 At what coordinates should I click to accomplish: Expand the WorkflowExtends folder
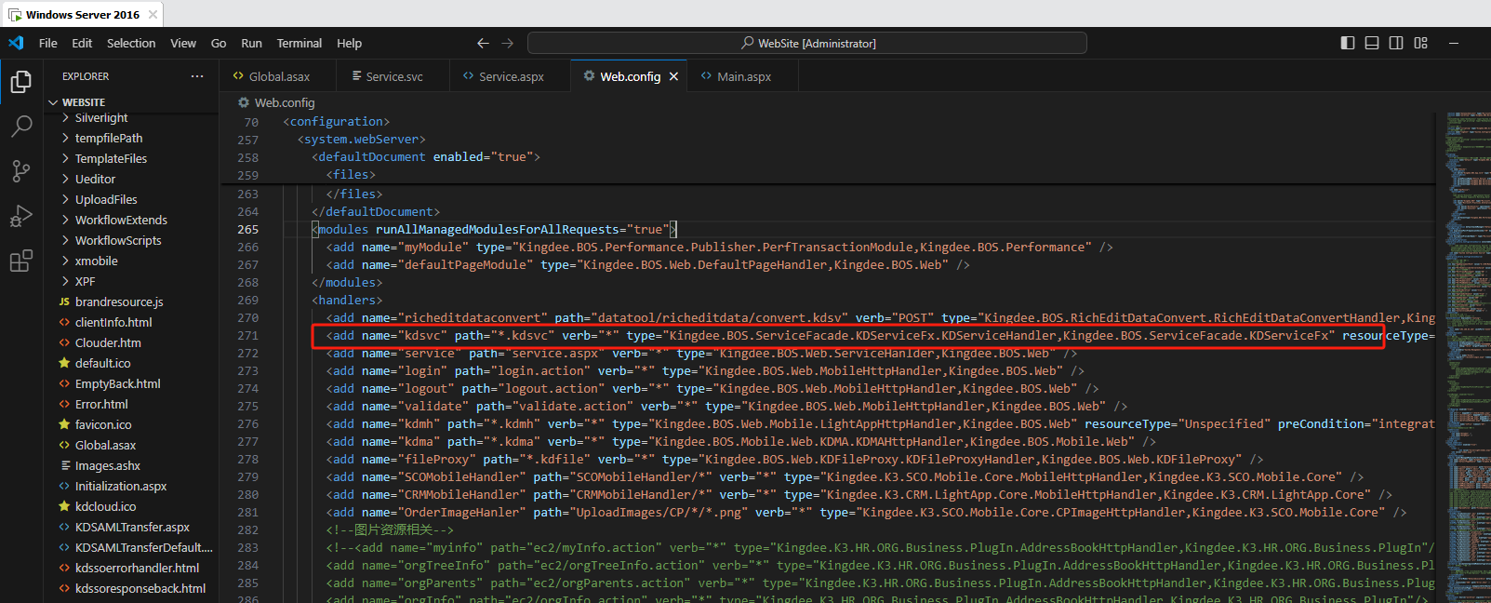(65, 220)
